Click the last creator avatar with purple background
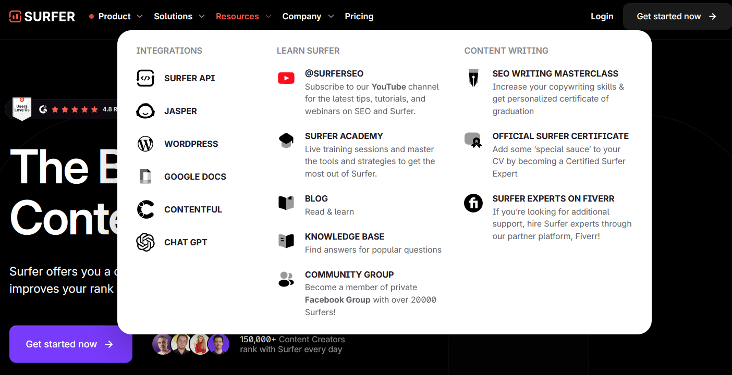 point(219,344)
